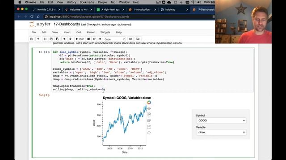Move selected cell up arrow
The image size is (286, 160).
(64, 39)
